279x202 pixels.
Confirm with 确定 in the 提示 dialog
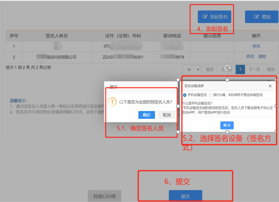pos(147,115)
